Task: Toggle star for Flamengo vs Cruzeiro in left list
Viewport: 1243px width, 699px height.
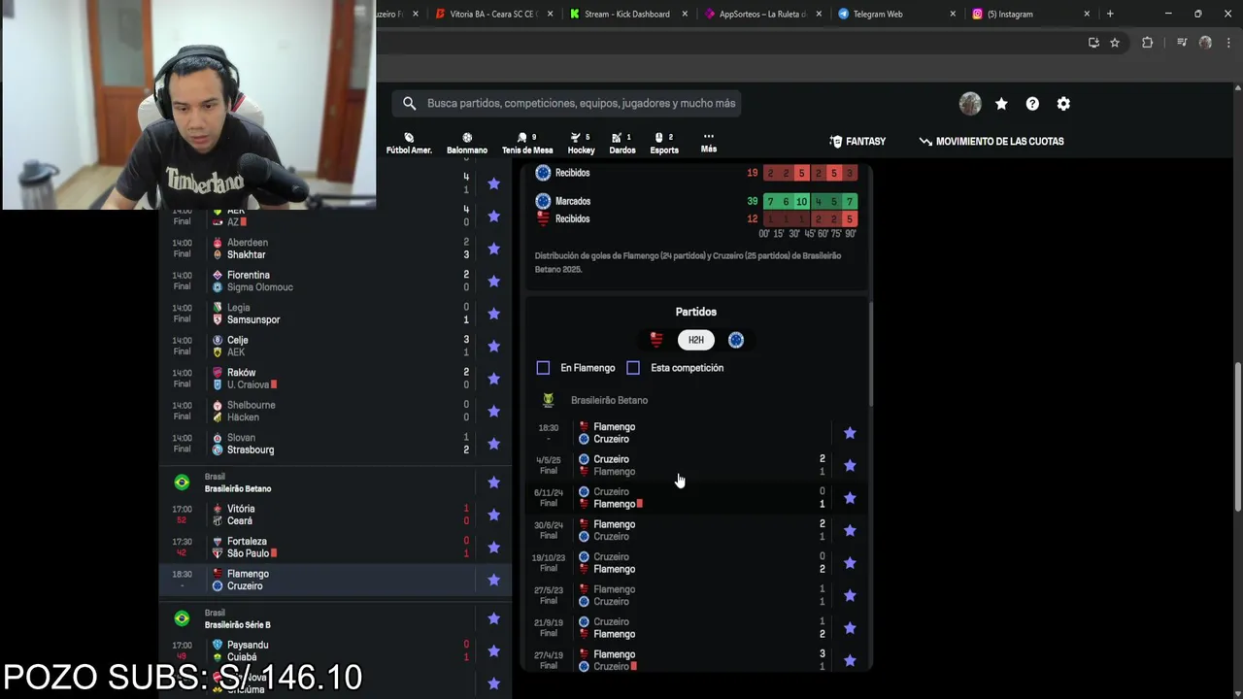Action: 493,580
